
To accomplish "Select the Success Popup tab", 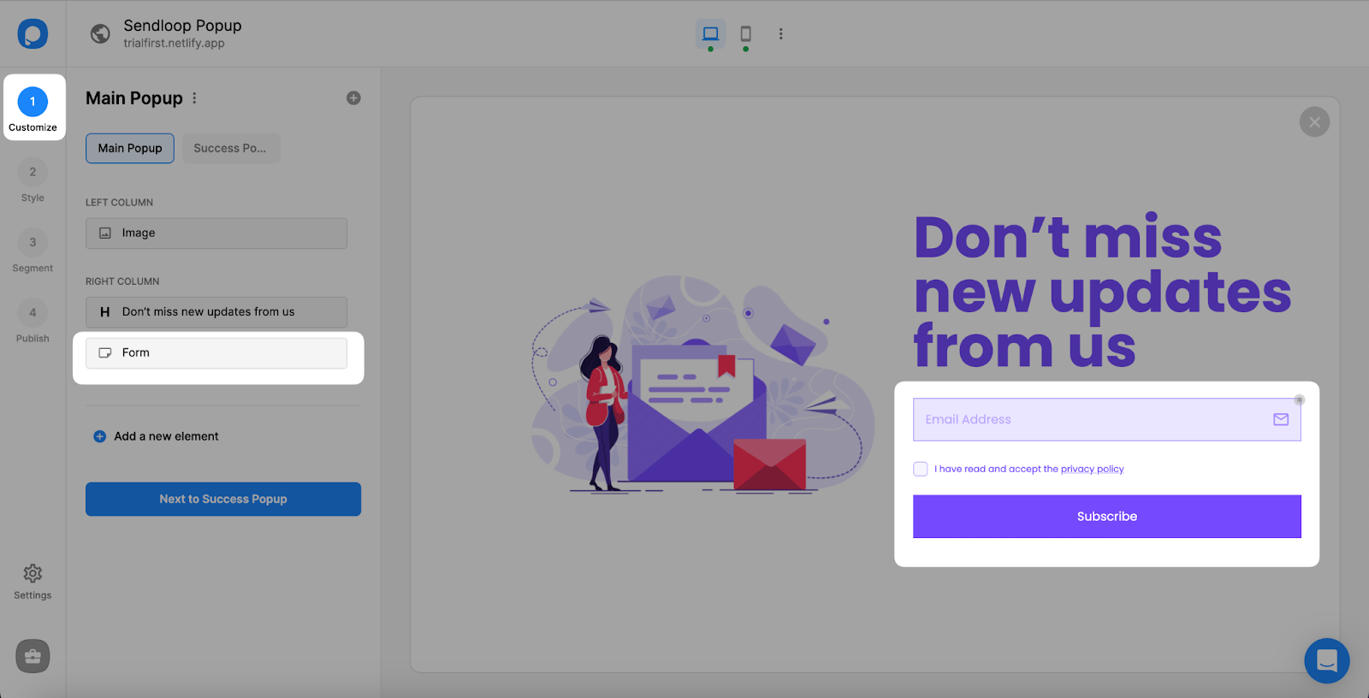I will click(x=230, y=148).
